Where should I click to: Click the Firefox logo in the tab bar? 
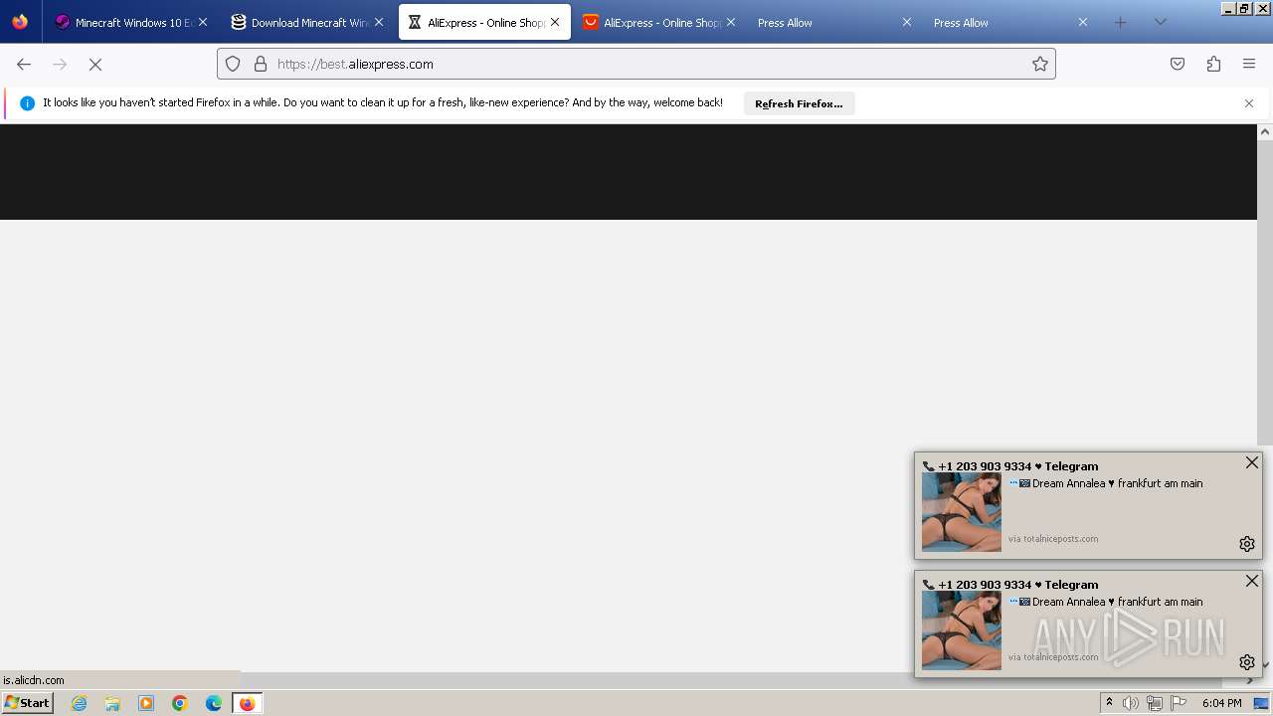coord(20,22)
